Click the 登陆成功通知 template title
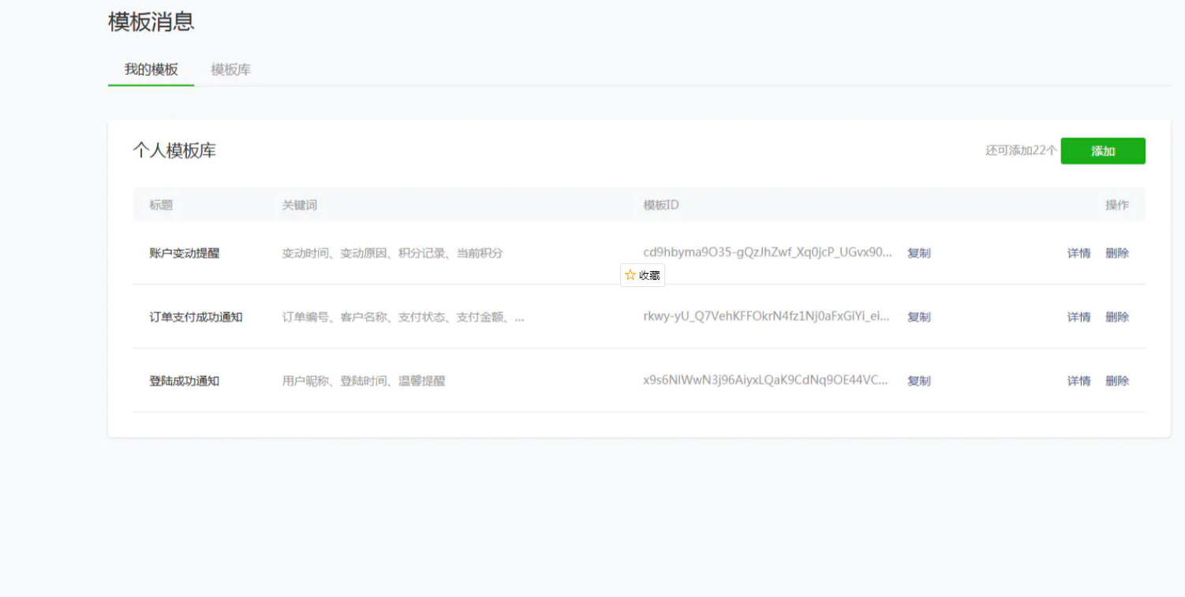Image resolution: width=1185 pixels, height=597 pixels. [184, 381]
